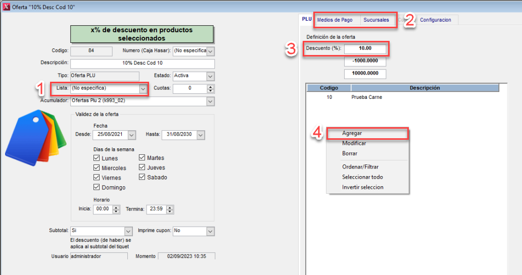Screen dimensions: 522x275
Task: Toggle the Lunes checkbox
Action: tap(97, 158)
